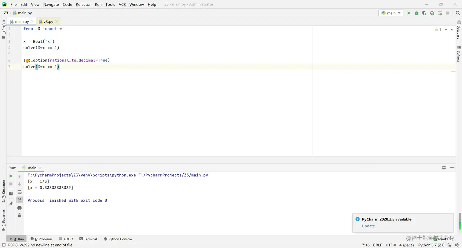Toggle scroll to end in Run console
The height and width of the screenshot is (248, 462).
tap(20, 200)
